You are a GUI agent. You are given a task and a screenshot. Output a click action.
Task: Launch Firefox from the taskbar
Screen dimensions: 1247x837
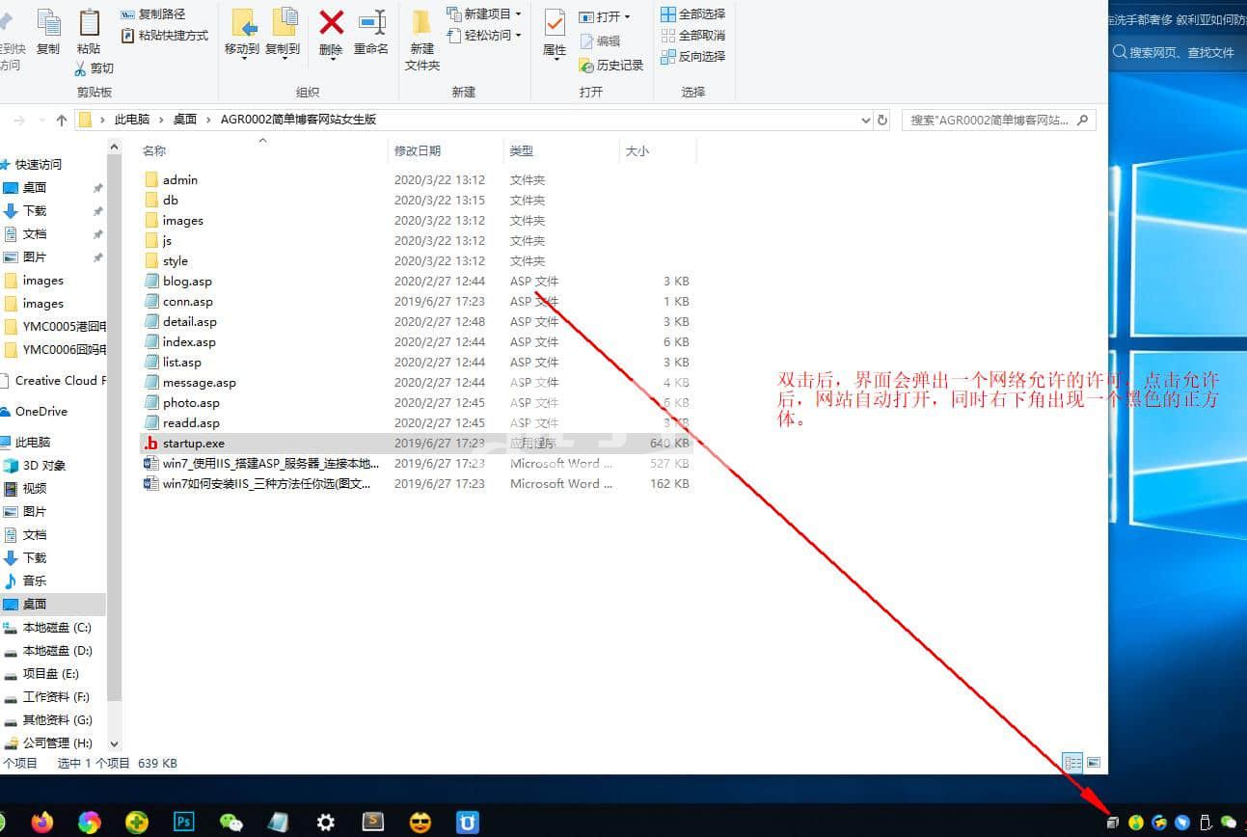[x=42, y=822]
